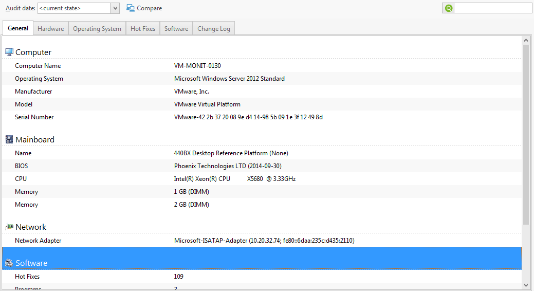Click the scrollbar up arrow
The image size is (534, 291).
[x=526, y=40]
